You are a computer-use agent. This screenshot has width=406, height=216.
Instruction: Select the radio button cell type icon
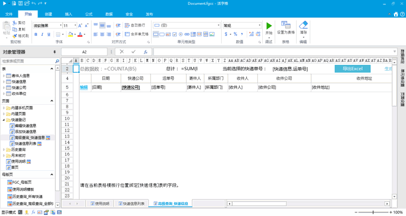click(x=181, y=35)
